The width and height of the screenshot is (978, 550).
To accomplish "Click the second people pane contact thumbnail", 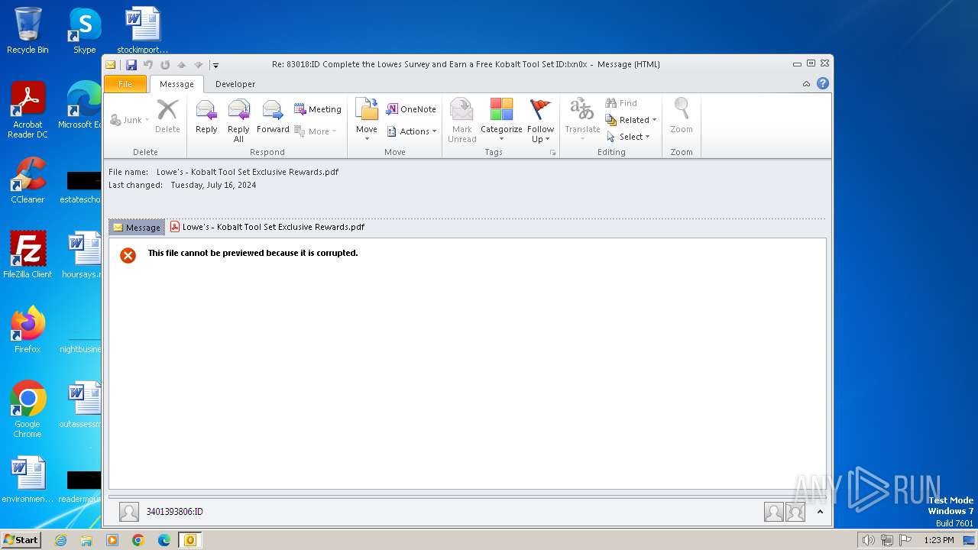I will click(x=795, y=512).
